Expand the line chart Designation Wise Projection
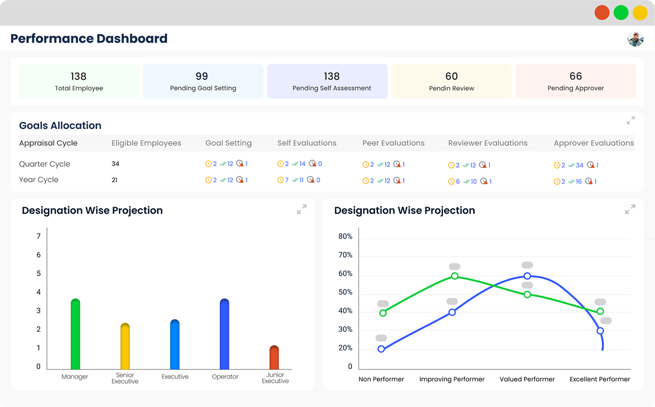This screenshot has width=655, height=407. pyautogui.click(x=630, y=210)
